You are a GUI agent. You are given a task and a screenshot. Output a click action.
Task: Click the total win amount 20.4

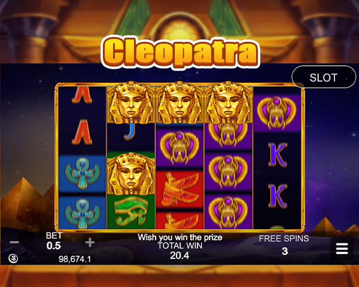tap(180, 255)
